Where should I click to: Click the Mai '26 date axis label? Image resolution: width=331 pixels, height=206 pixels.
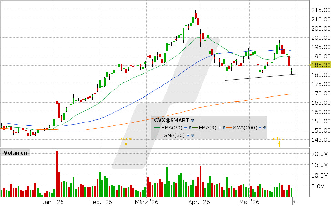(x=249, y=202)
